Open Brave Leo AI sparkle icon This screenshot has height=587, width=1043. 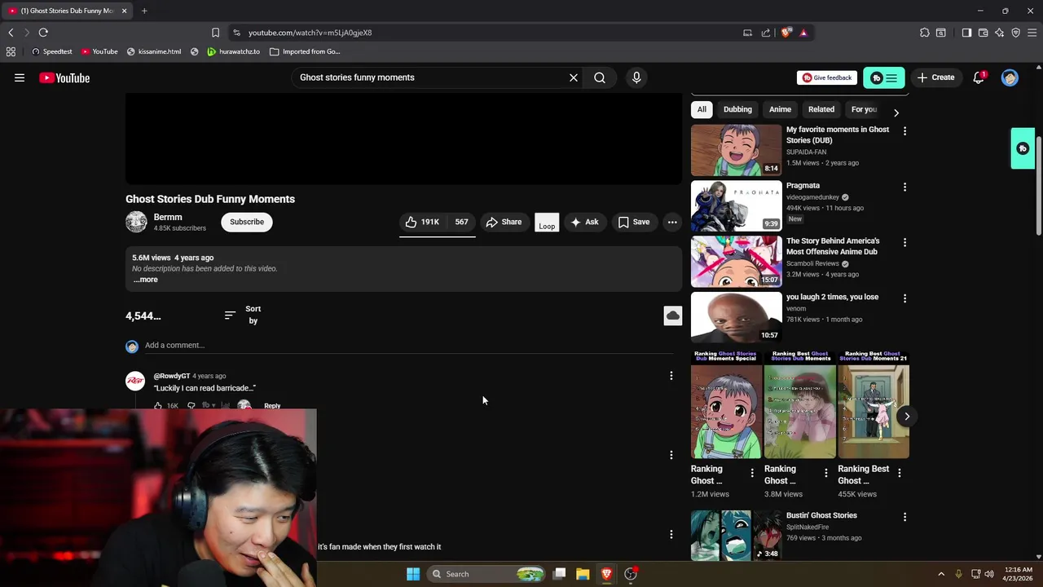tap(999, 33)
